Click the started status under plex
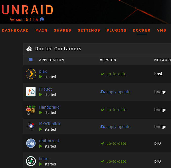Image resolution: width=171 pixels, height=168 pixels. pos(50,77)
